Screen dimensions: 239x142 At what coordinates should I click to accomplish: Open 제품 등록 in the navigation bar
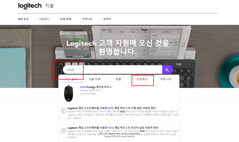(23, 19)
